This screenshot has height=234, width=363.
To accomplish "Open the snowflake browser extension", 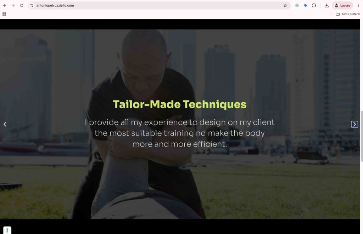I will 297,5.
